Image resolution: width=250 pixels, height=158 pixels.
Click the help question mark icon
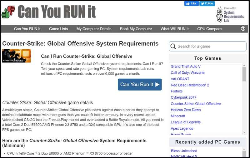pyautogui.click(x=243, y=29)
